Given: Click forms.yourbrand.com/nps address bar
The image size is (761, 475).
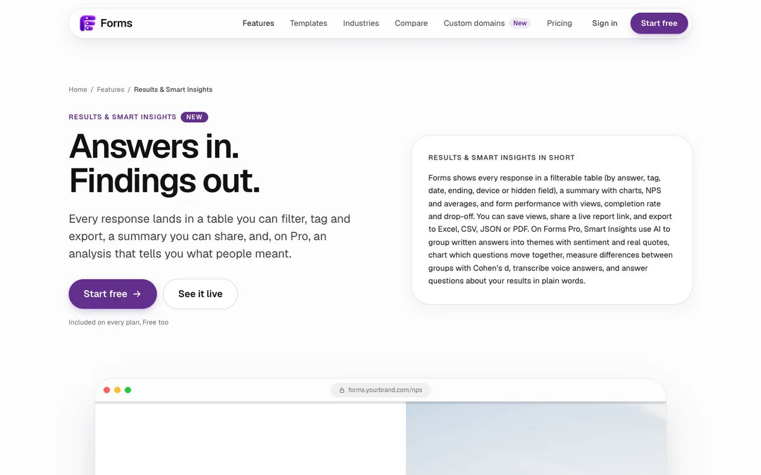Looking at the screenshot, I should (x=380, y=390).
